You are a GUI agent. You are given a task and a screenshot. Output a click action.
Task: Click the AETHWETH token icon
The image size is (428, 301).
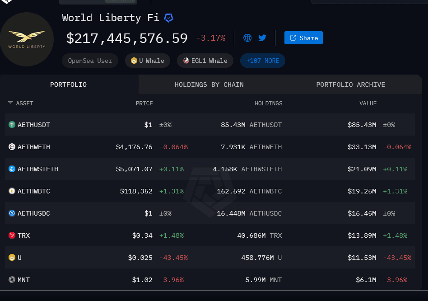[12, 147]
